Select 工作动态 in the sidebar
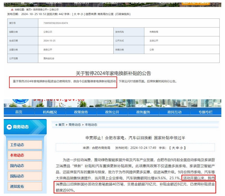Screen dimensions: 225x196 coord(24,145)
